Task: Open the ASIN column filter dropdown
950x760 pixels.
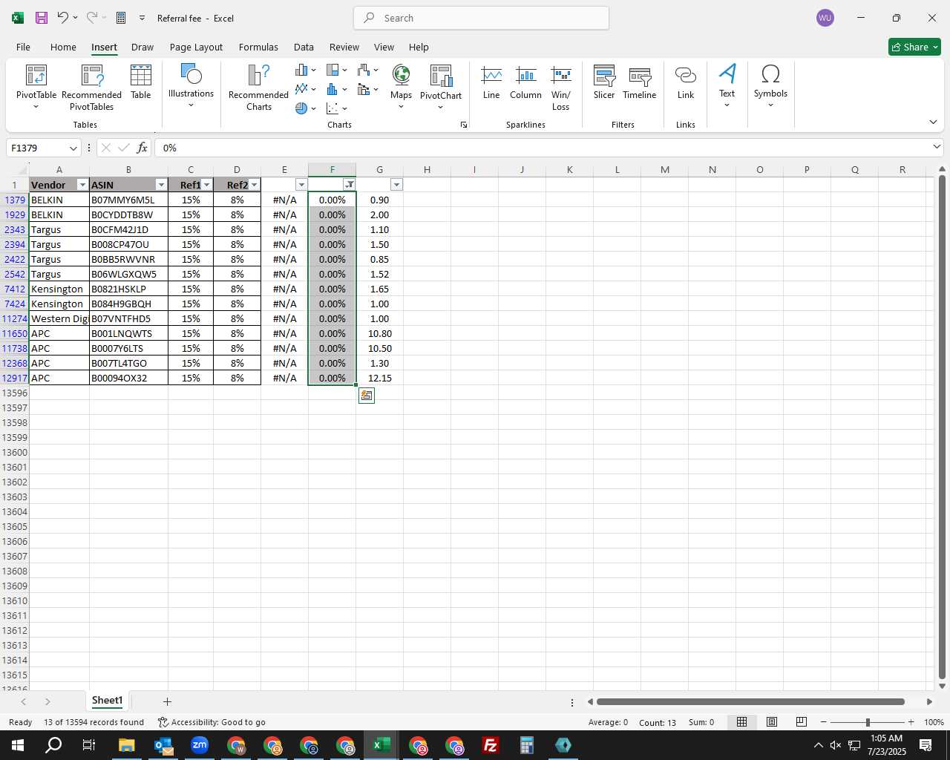Action: click(x=161, y=185)
